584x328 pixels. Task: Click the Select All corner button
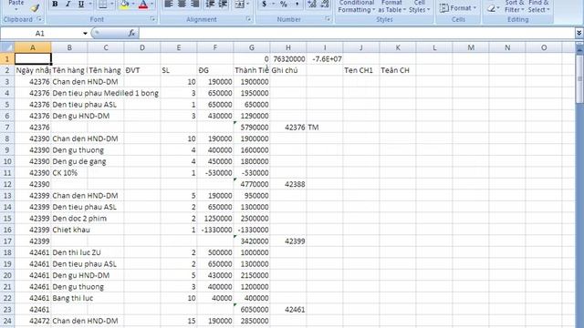point(7,47)
